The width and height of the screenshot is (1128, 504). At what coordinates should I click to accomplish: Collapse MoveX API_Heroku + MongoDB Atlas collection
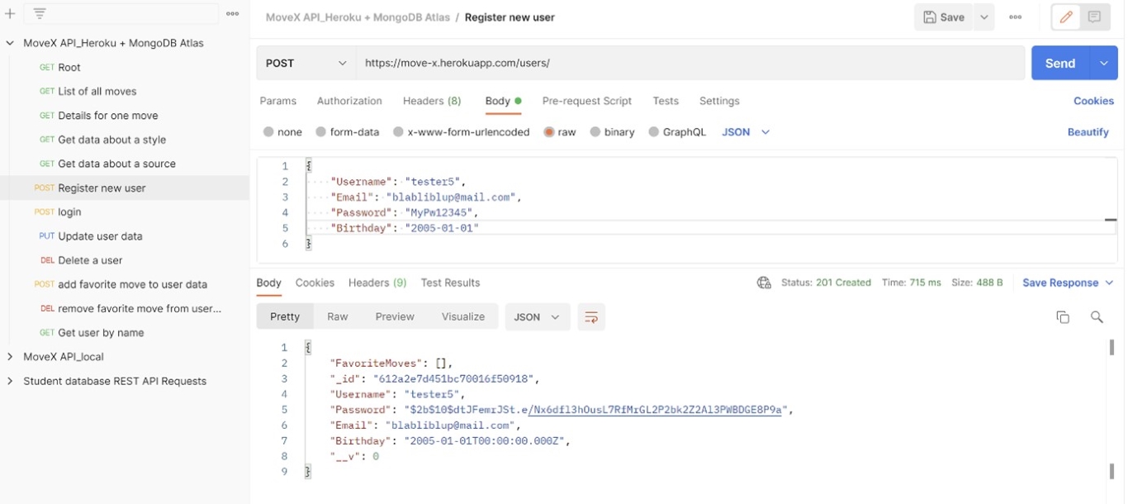[x=10, y=43]
